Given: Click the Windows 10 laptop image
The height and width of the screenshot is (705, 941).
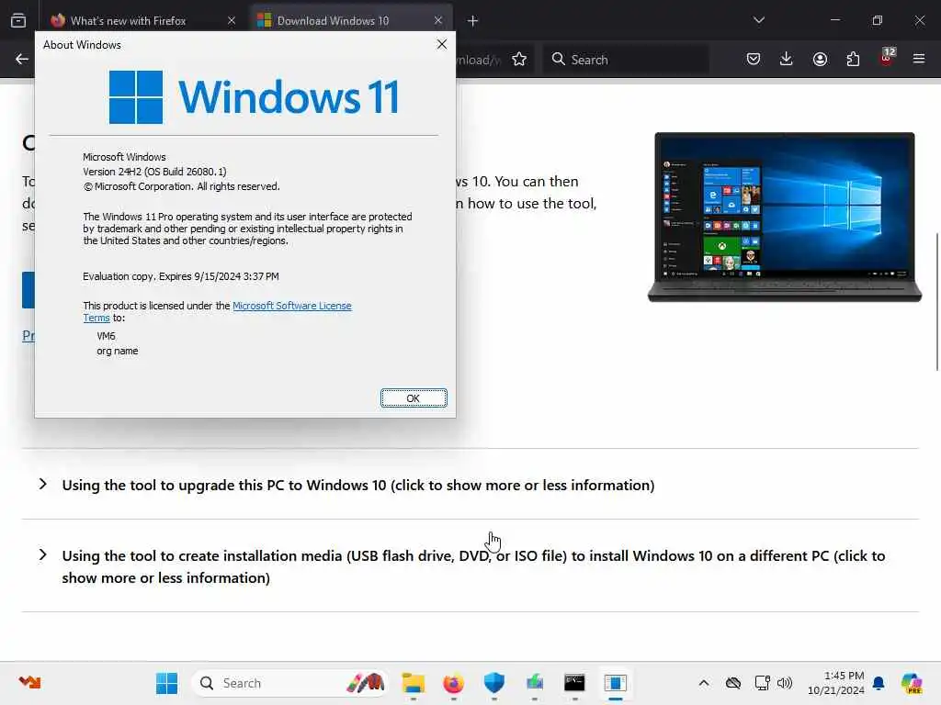Looking at the screenshot, I should (x=785, y=217).
